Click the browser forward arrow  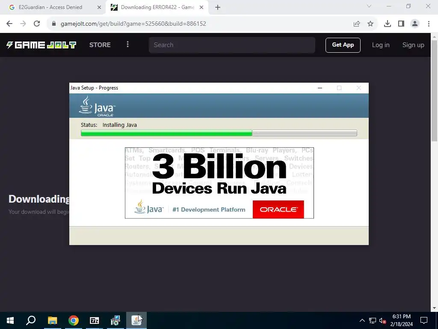[x=23, y=24]
